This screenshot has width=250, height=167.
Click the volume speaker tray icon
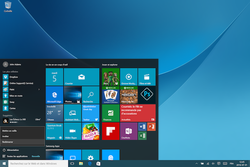coord(213,164)
